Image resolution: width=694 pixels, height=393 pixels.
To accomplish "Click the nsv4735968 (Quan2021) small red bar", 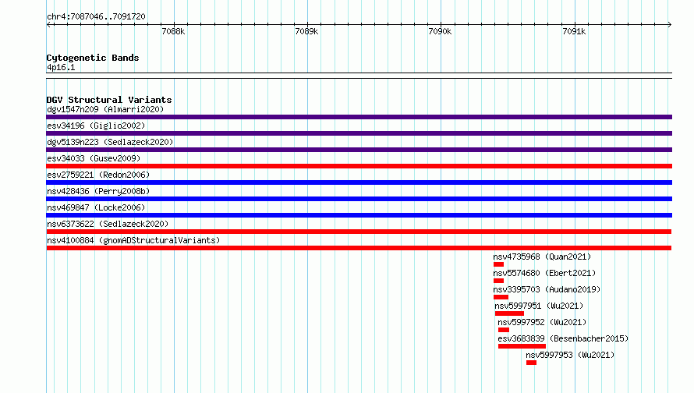I will pyautogui.click(x=499, y=264).
